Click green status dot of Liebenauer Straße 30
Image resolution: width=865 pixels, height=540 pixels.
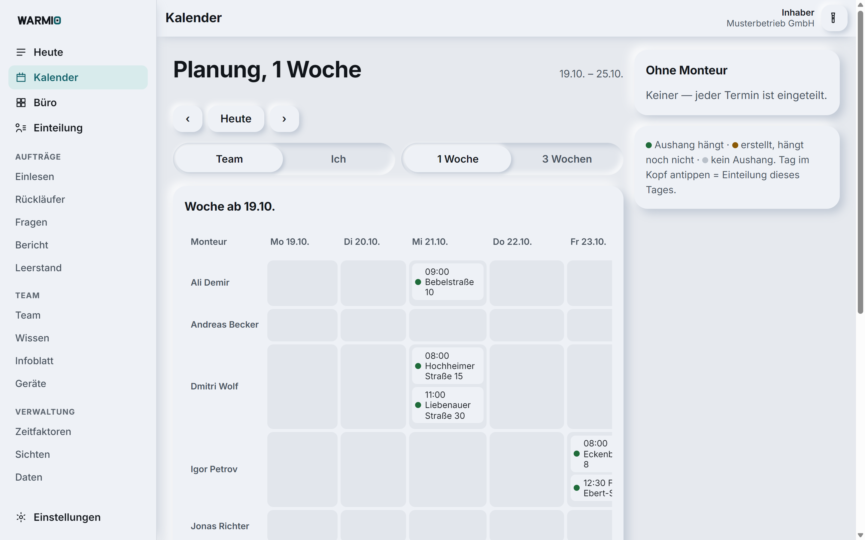pos(418,405)
